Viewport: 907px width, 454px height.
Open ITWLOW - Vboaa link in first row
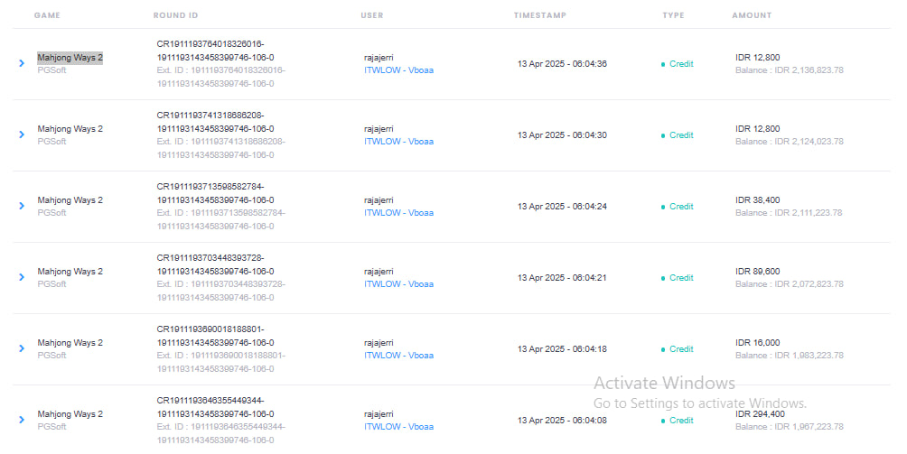[x=398, y=70]
